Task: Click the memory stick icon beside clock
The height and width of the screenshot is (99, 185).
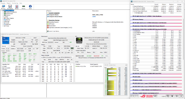Action: [72, 48]
